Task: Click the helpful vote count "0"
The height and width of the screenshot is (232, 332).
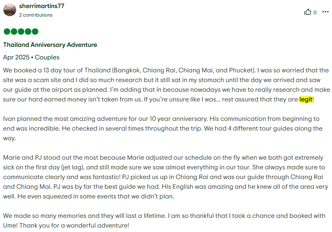Action: 315,13
